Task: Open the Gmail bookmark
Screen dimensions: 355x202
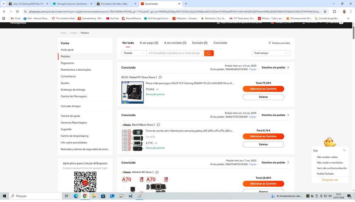Action: [x=15, y=18]
